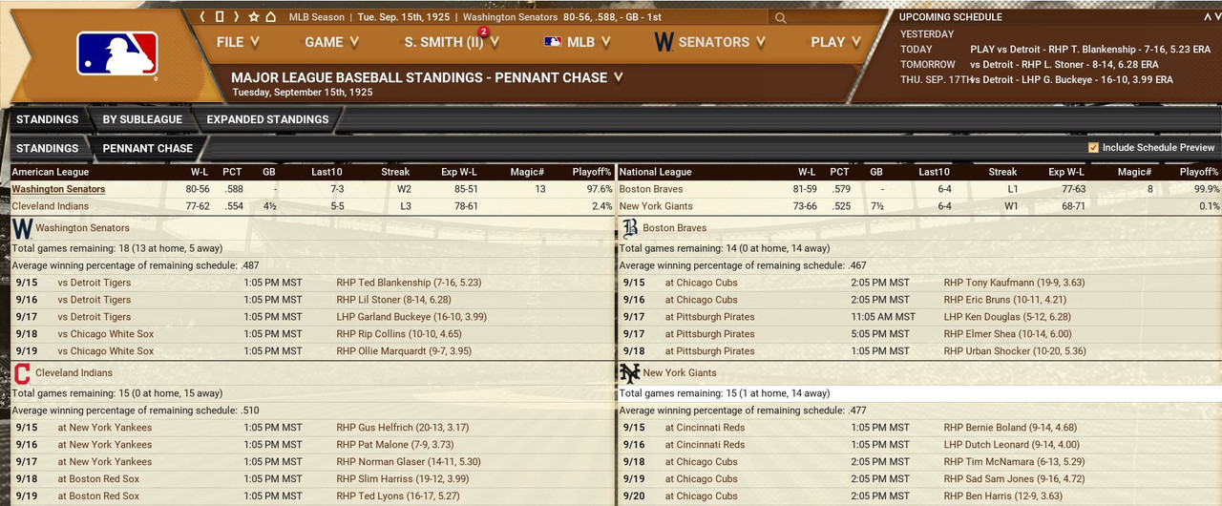Click Garland Buckeye pitcher link
This screenshot has width=1222, height=506.
411,317
